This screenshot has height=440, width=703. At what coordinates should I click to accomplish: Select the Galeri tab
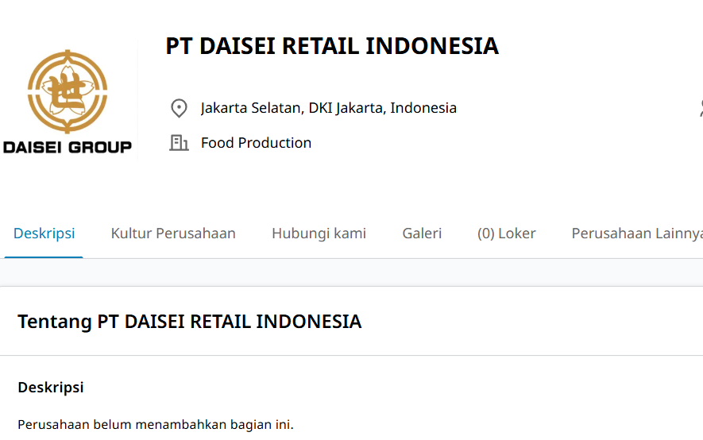pos(422,234)
